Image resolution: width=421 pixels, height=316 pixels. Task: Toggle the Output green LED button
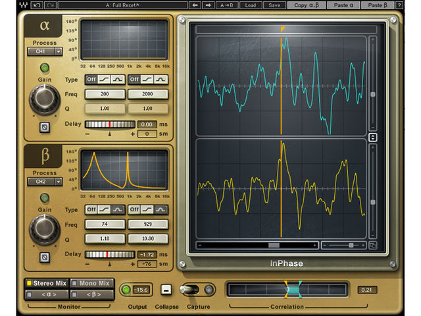[126, 290]
